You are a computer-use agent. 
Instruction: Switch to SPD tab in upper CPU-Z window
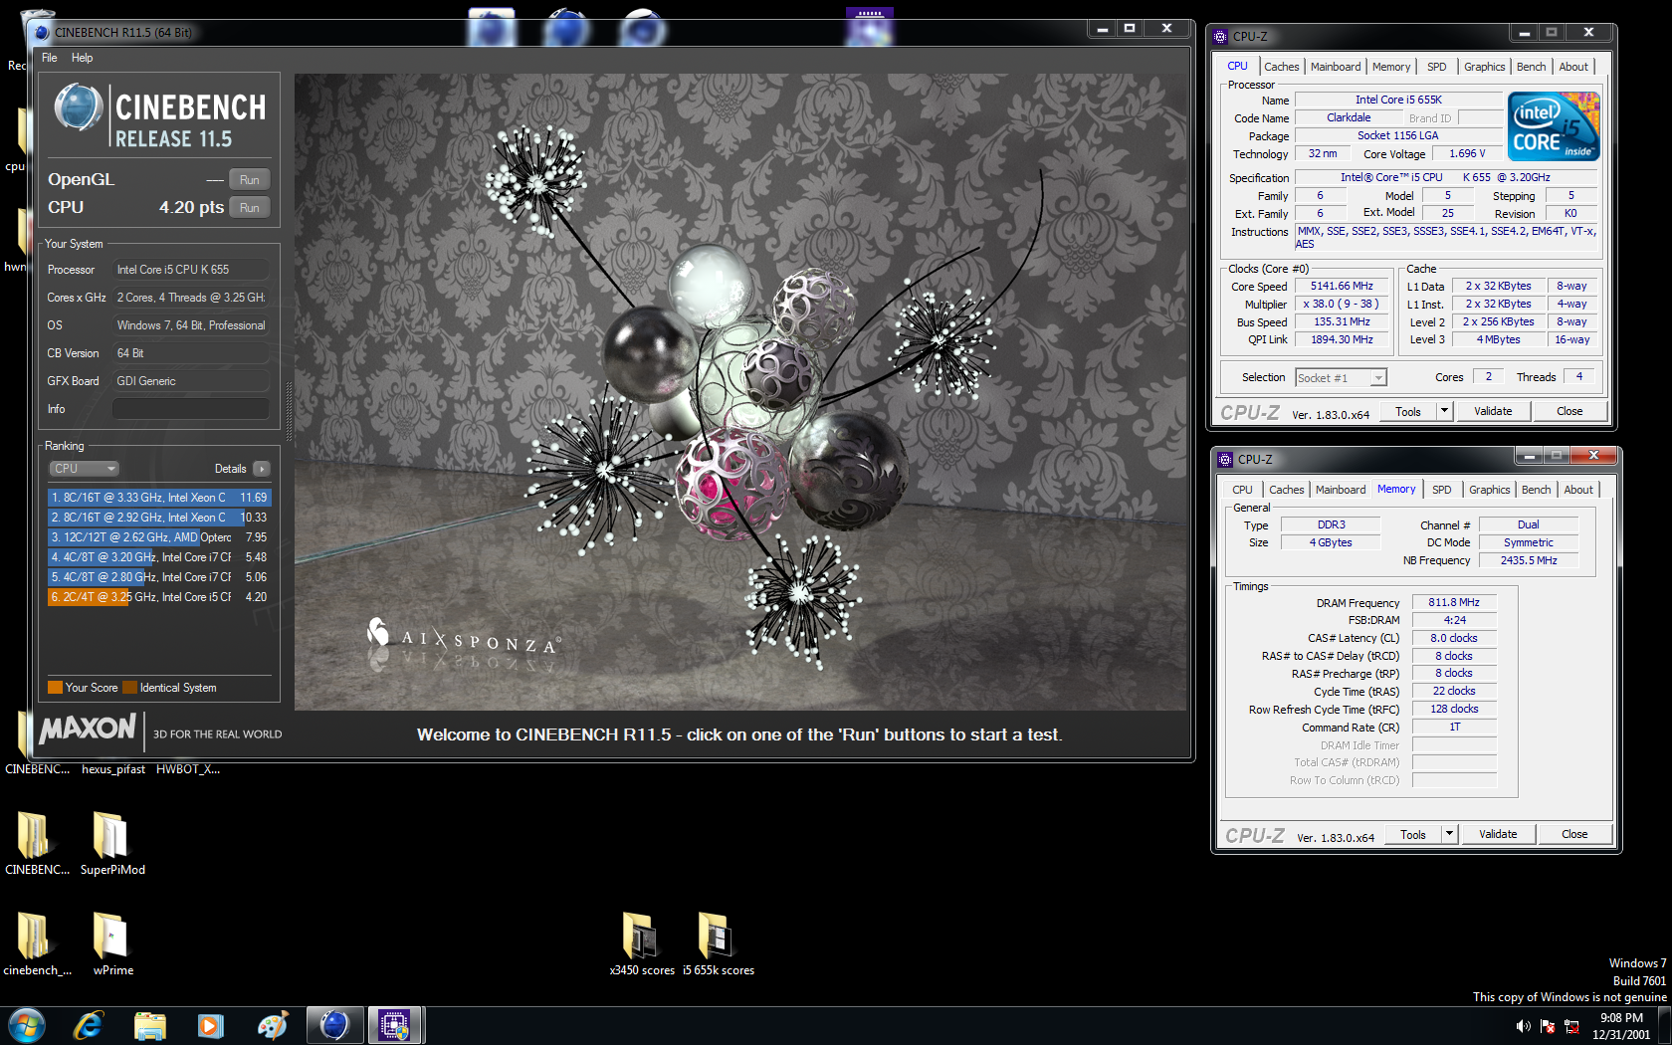pyautogui.click(x=1437, y=67)
